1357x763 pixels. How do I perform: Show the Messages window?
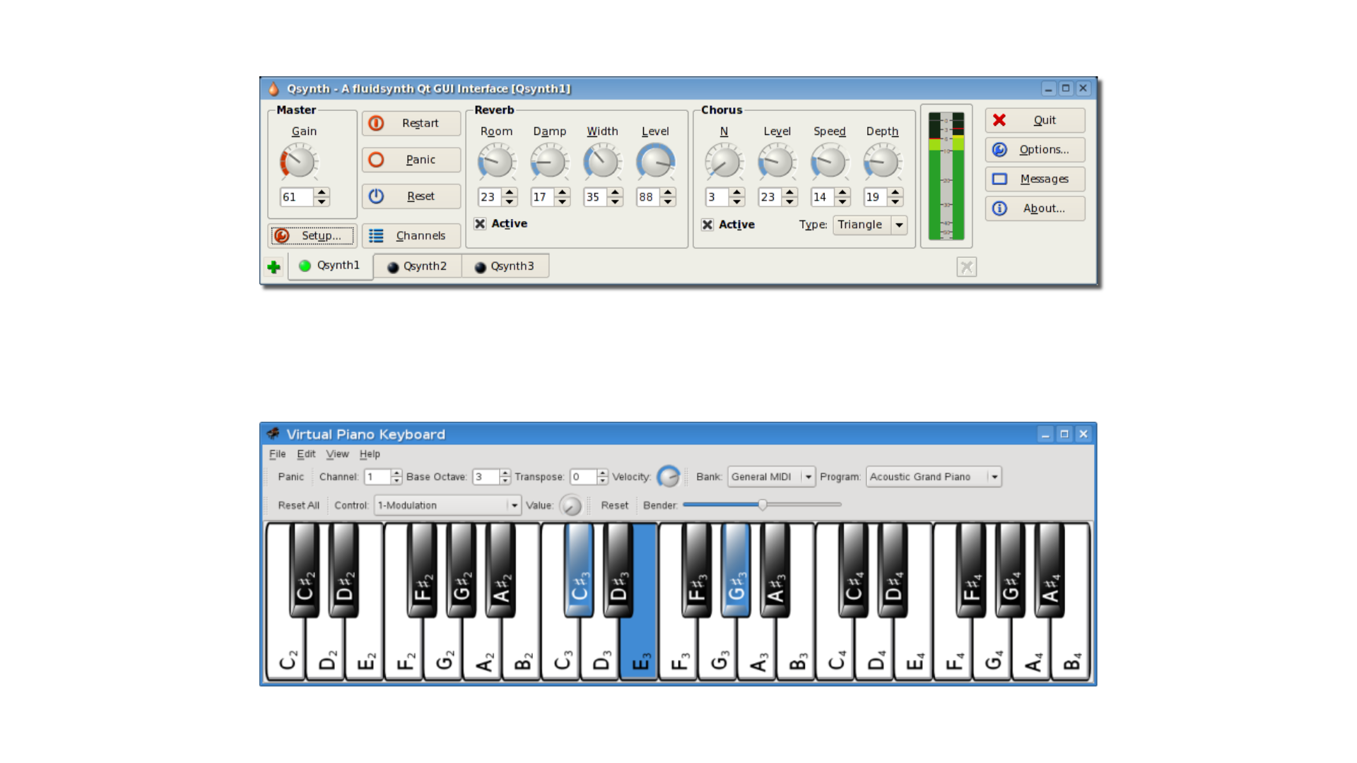coord(1035,179)
